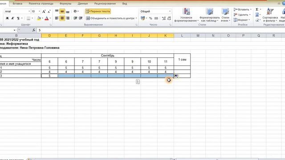This screenshot has width=285, height=160.
Task: Increase font size with large A
Action: [44, 12]
